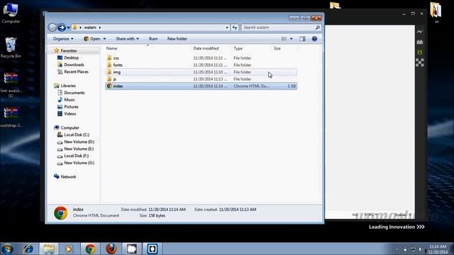The width and height of the screenshot is (454, 255).
Task: Select the index HTML file
Action: click(201, 86)
